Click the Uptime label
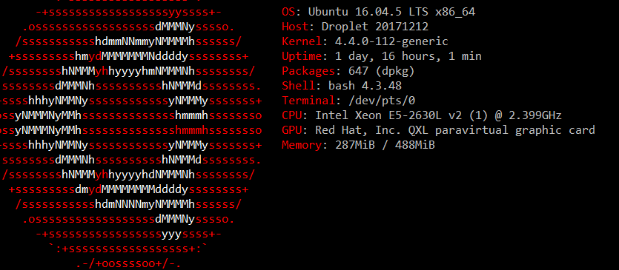This screenshot has height=270, width=619. (302, 56)
